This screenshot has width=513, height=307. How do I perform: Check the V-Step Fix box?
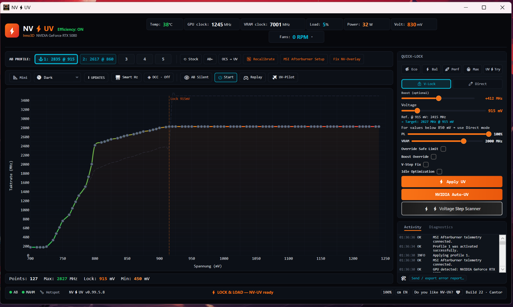[x=426, y=165]
